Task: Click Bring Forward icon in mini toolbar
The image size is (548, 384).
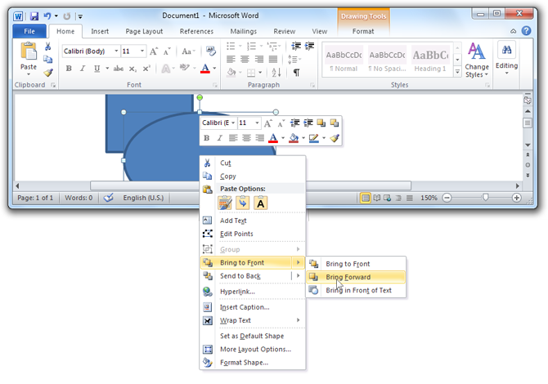Action: 321,123
